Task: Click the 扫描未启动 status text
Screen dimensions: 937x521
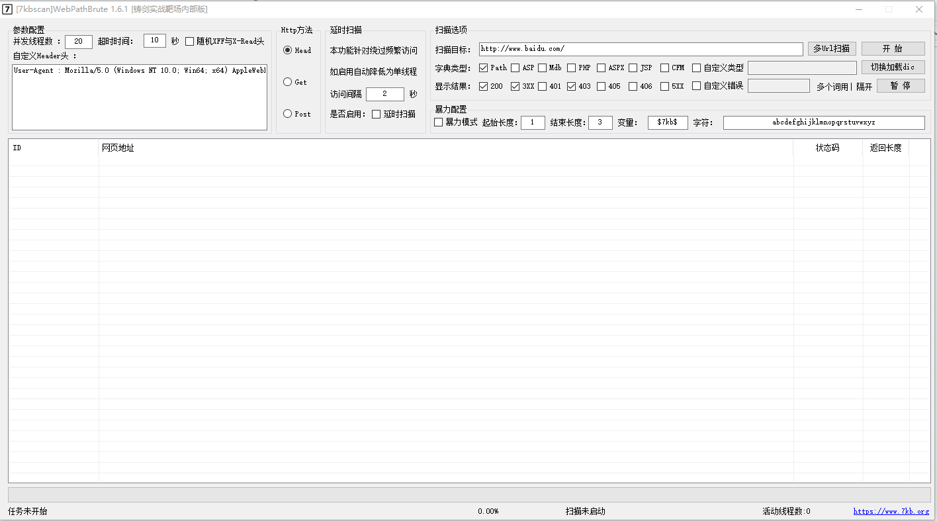Action: pyautogui.click(x=586, y=511)
